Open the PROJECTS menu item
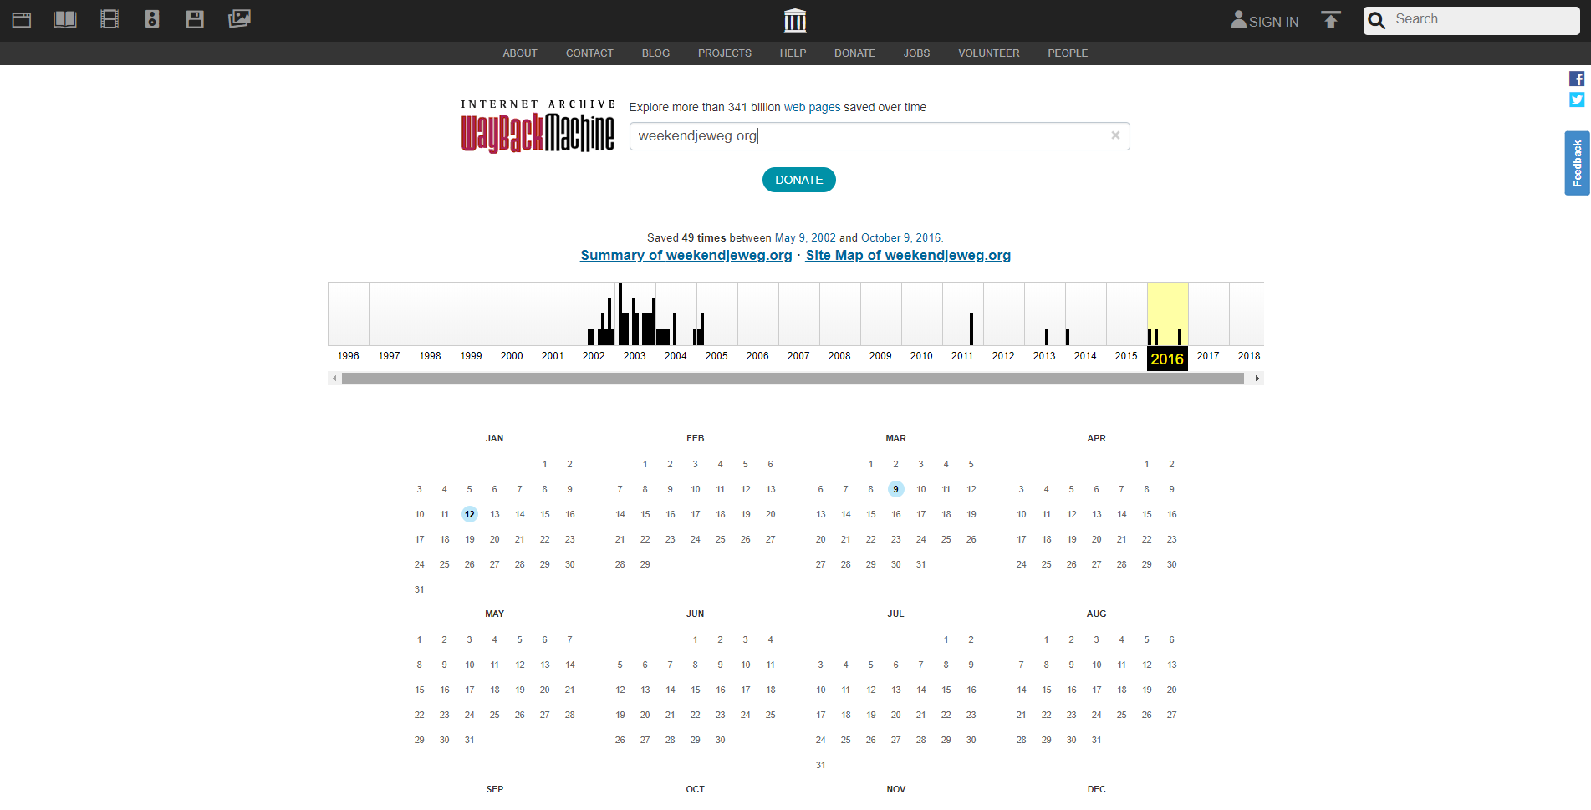The height and width of the screenshot is (810, 1591). (x=725, y=53)
